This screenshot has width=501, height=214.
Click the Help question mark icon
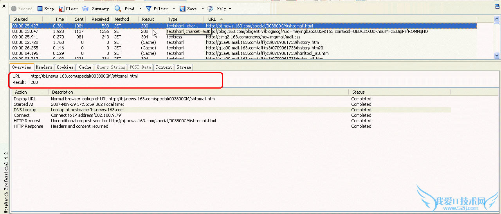click(x=211, y=9)
